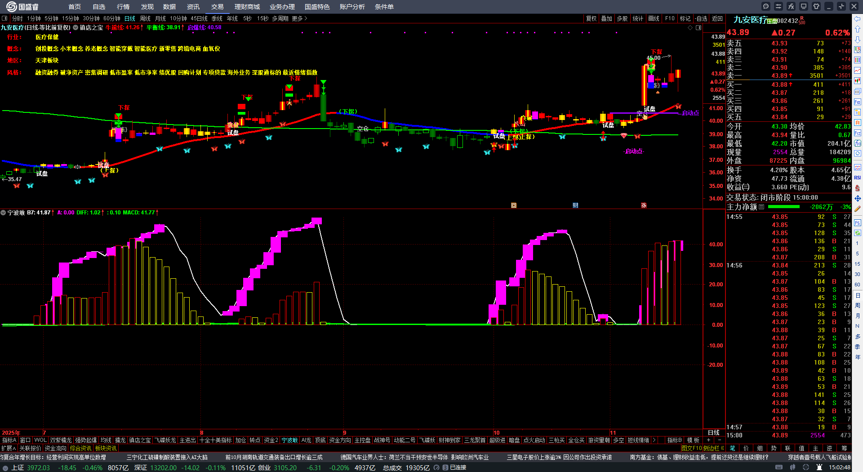Open the FIZ sidebar icon
The image size is (863, 472).
pos(858,133)
